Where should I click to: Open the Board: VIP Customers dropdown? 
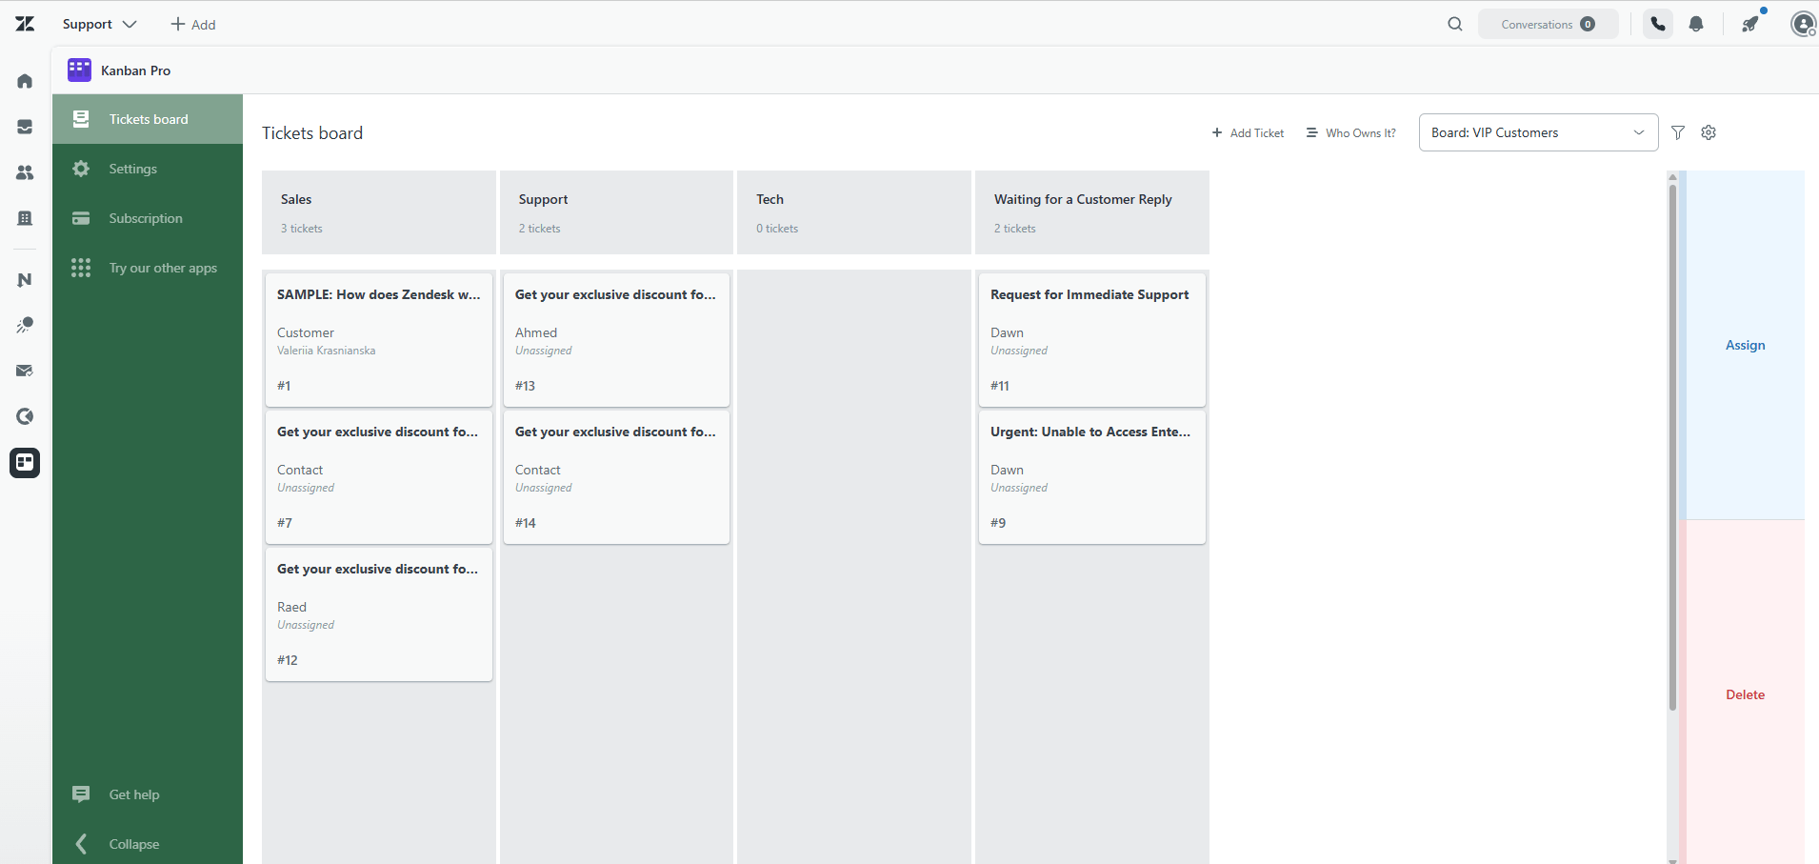point(1538,132)
